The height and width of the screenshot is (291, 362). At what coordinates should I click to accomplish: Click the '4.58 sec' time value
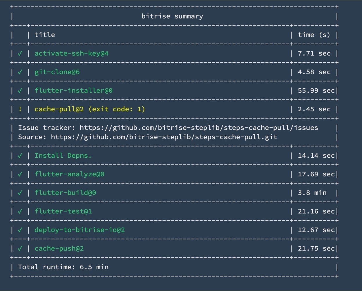pyautogui.click(x=314, y=72)
